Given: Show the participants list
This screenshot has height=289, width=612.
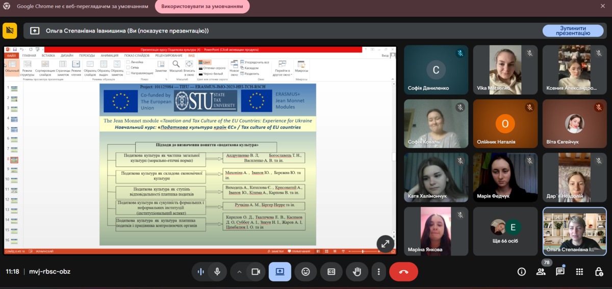Looking at the screenshot, I should (x=541, y=272).
